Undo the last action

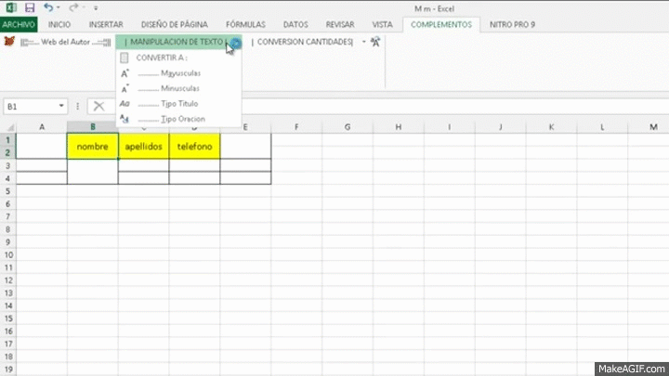[x=47, y=7]
